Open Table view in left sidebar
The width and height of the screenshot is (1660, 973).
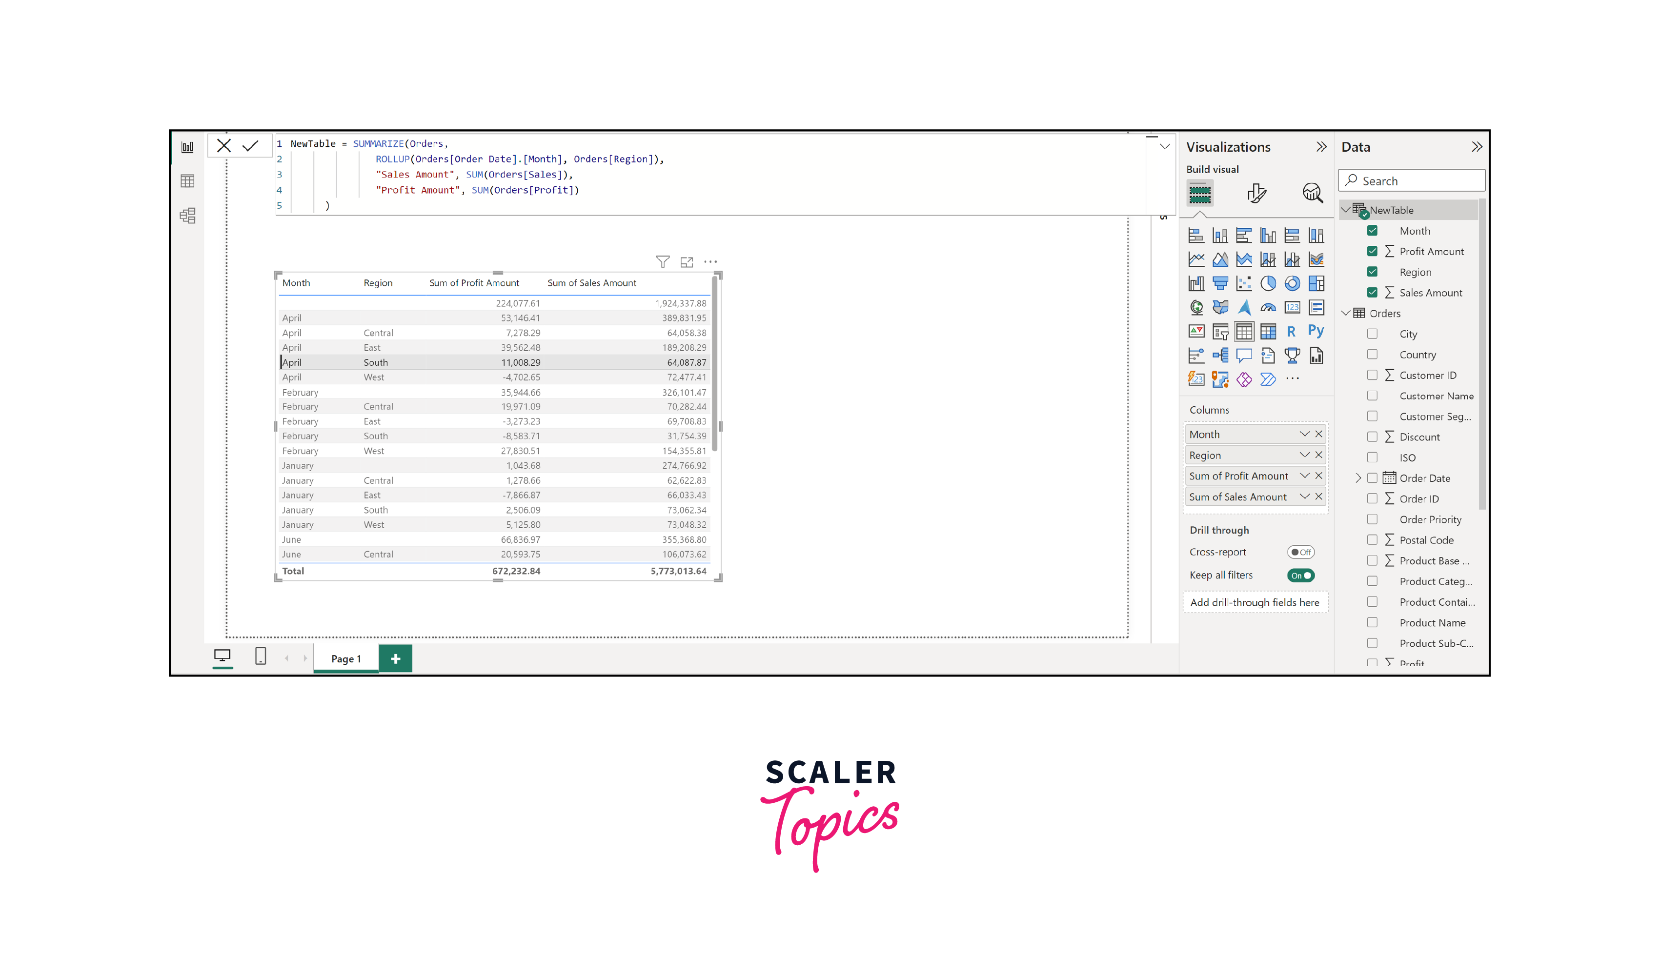pyautogui.click(x=188, y=181)
